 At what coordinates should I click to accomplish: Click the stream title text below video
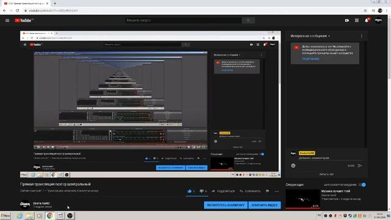pos(56,184)
